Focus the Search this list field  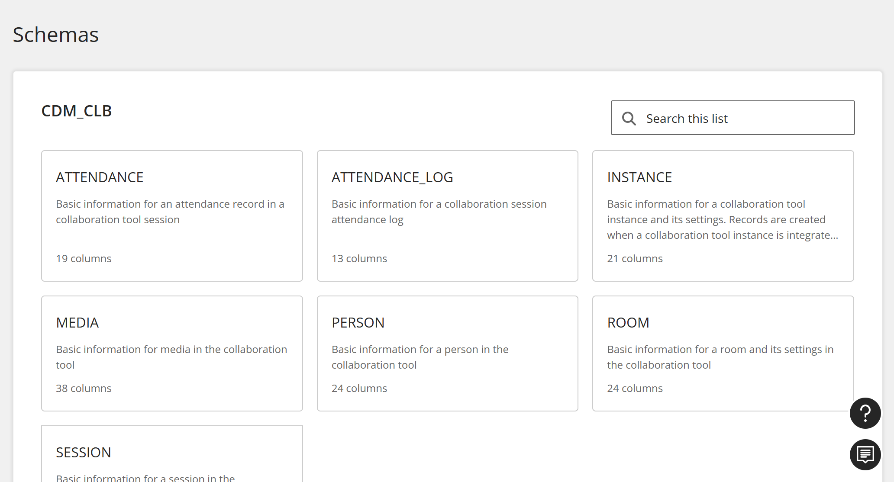(x=733, y=118)
